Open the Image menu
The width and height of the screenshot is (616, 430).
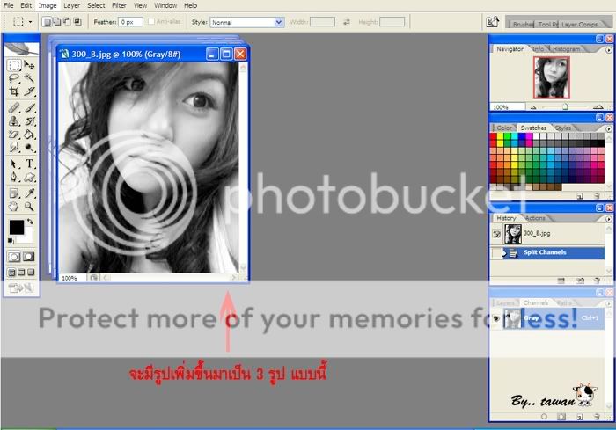tap(47, 5)
